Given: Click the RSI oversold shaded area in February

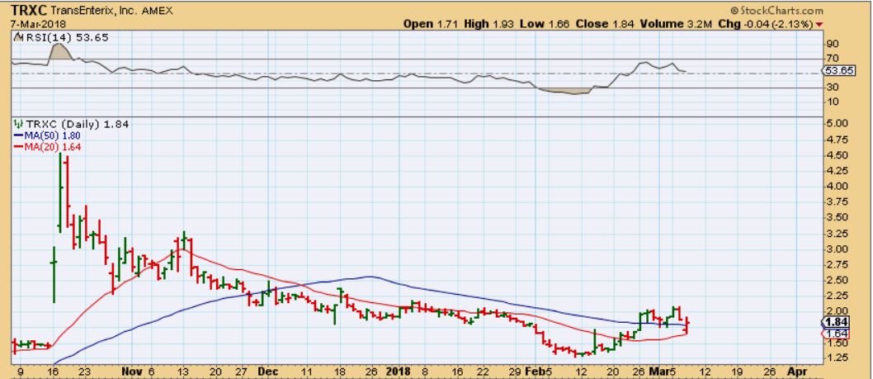Looking at the screenshot, I should point(565,91).
